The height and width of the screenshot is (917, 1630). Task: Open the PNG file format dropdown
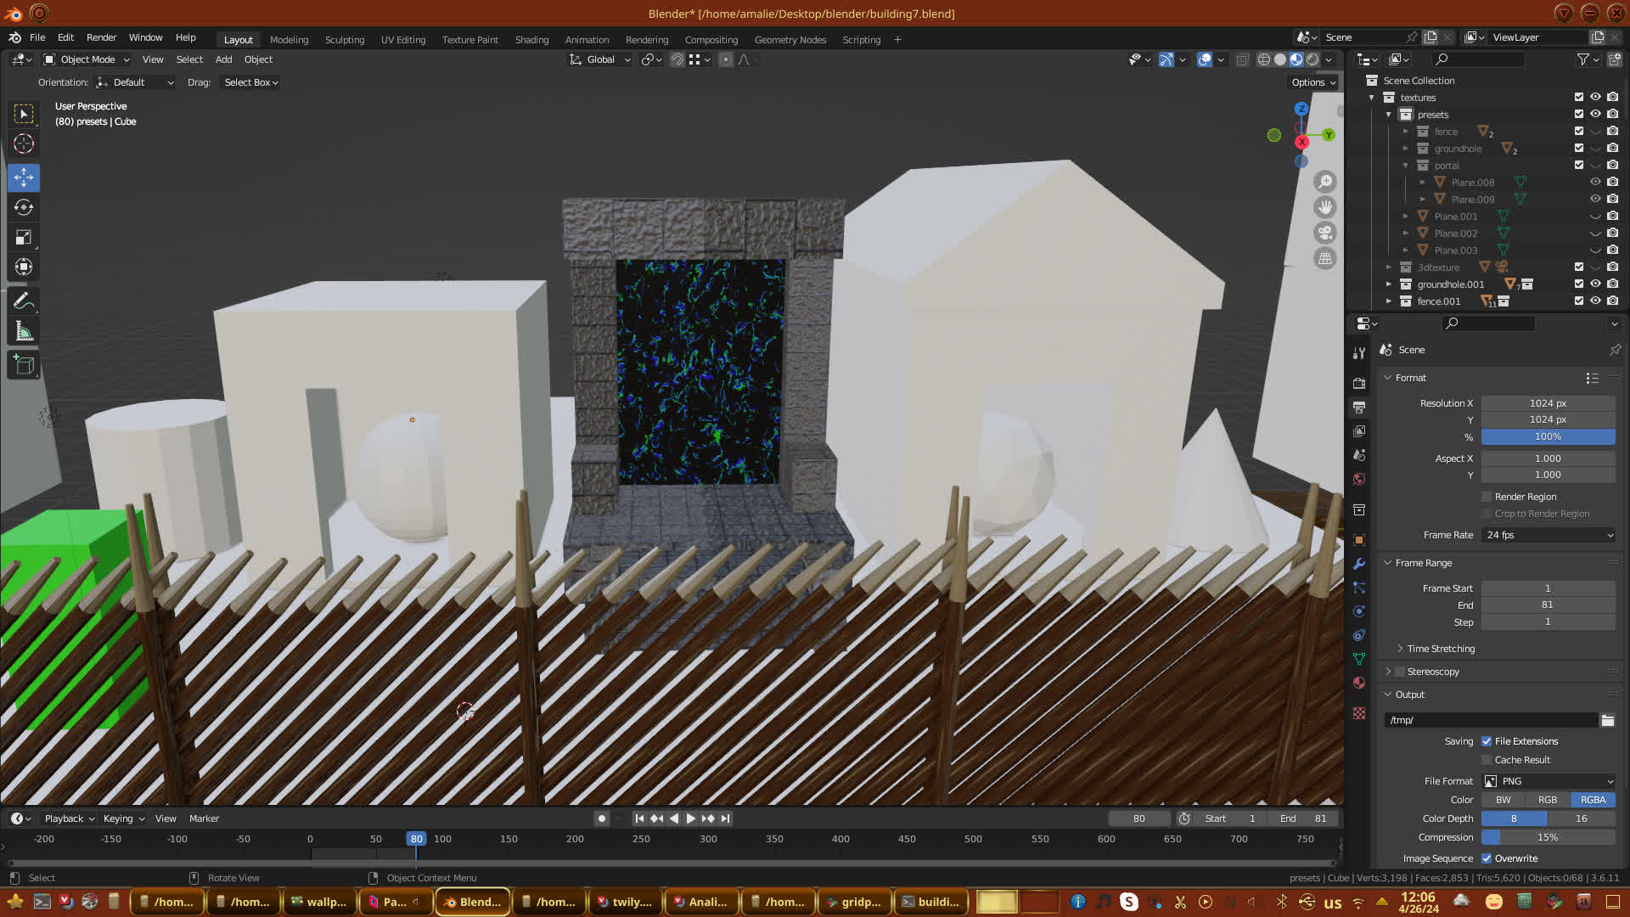click(1548, 781)
